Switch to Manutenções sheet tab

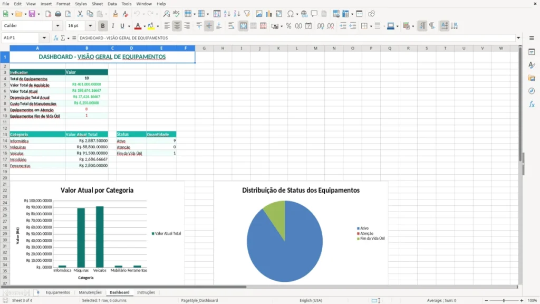(x=90, y=292)
